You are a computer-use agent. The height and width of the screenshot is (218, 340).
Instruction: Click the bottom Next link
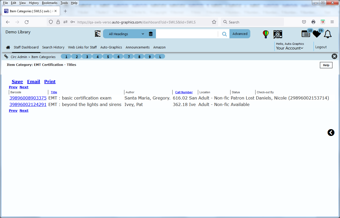(24, 111)
